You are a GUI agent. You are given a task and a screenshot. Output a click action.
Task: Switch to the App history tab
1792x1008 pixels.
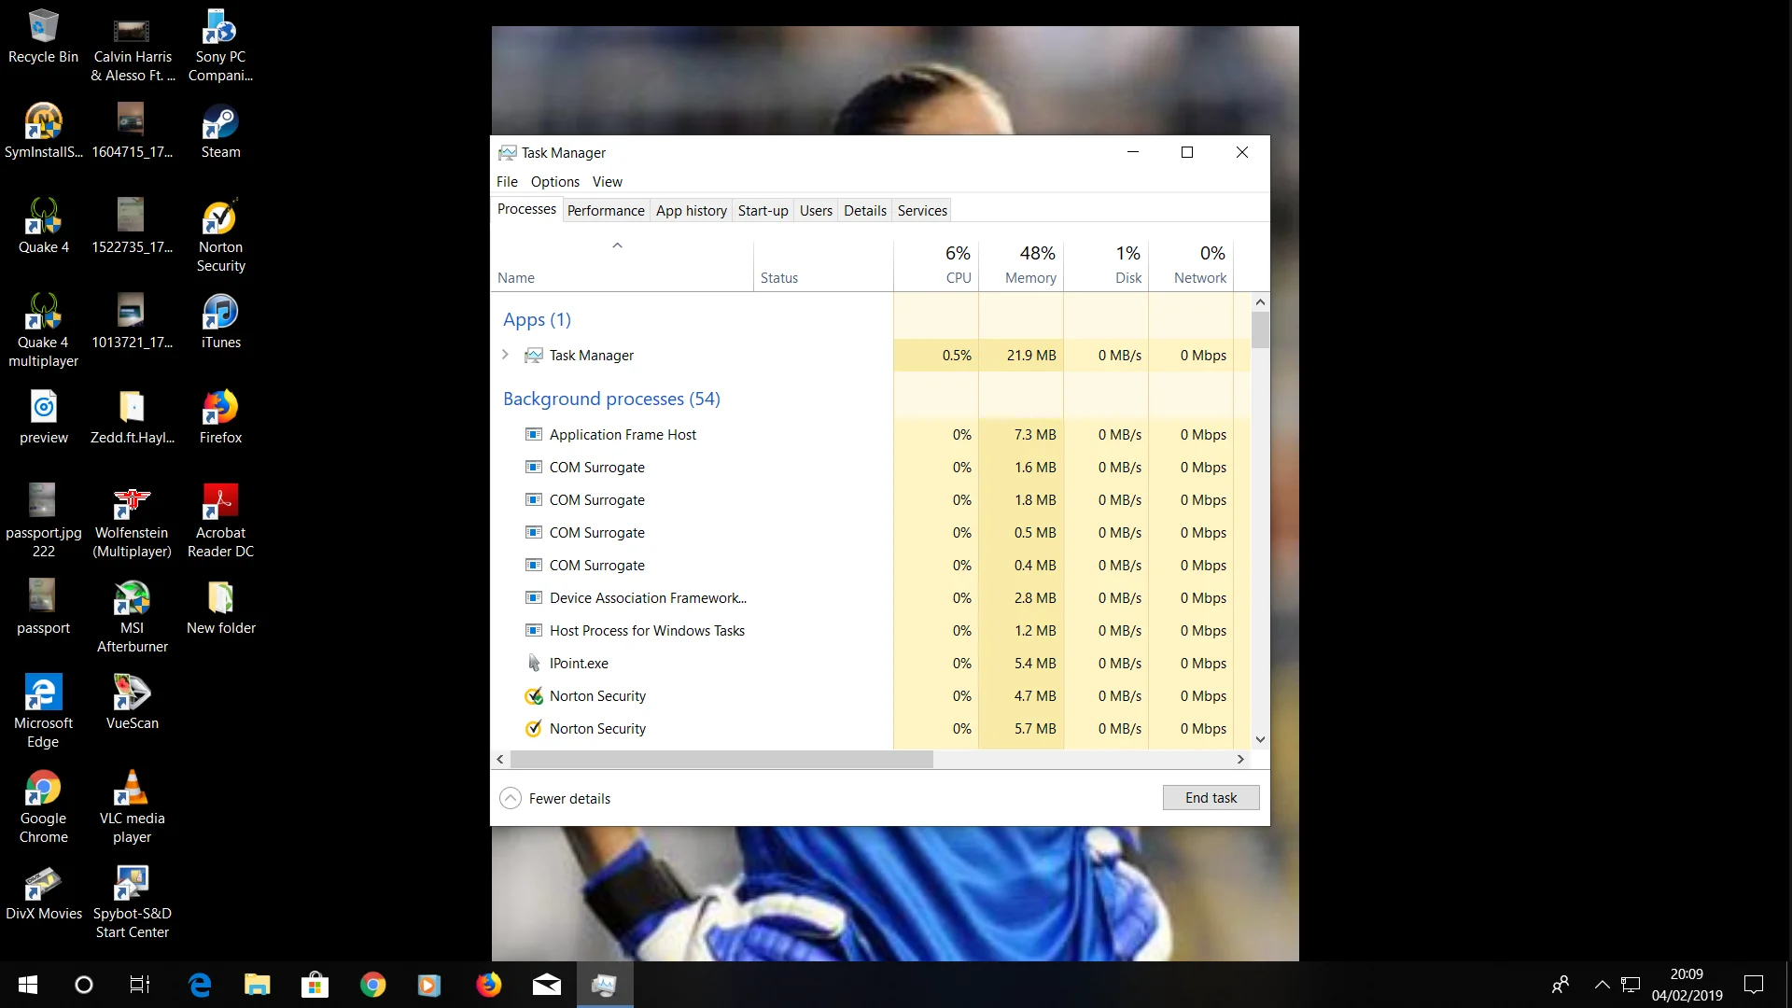pos(692,211)
